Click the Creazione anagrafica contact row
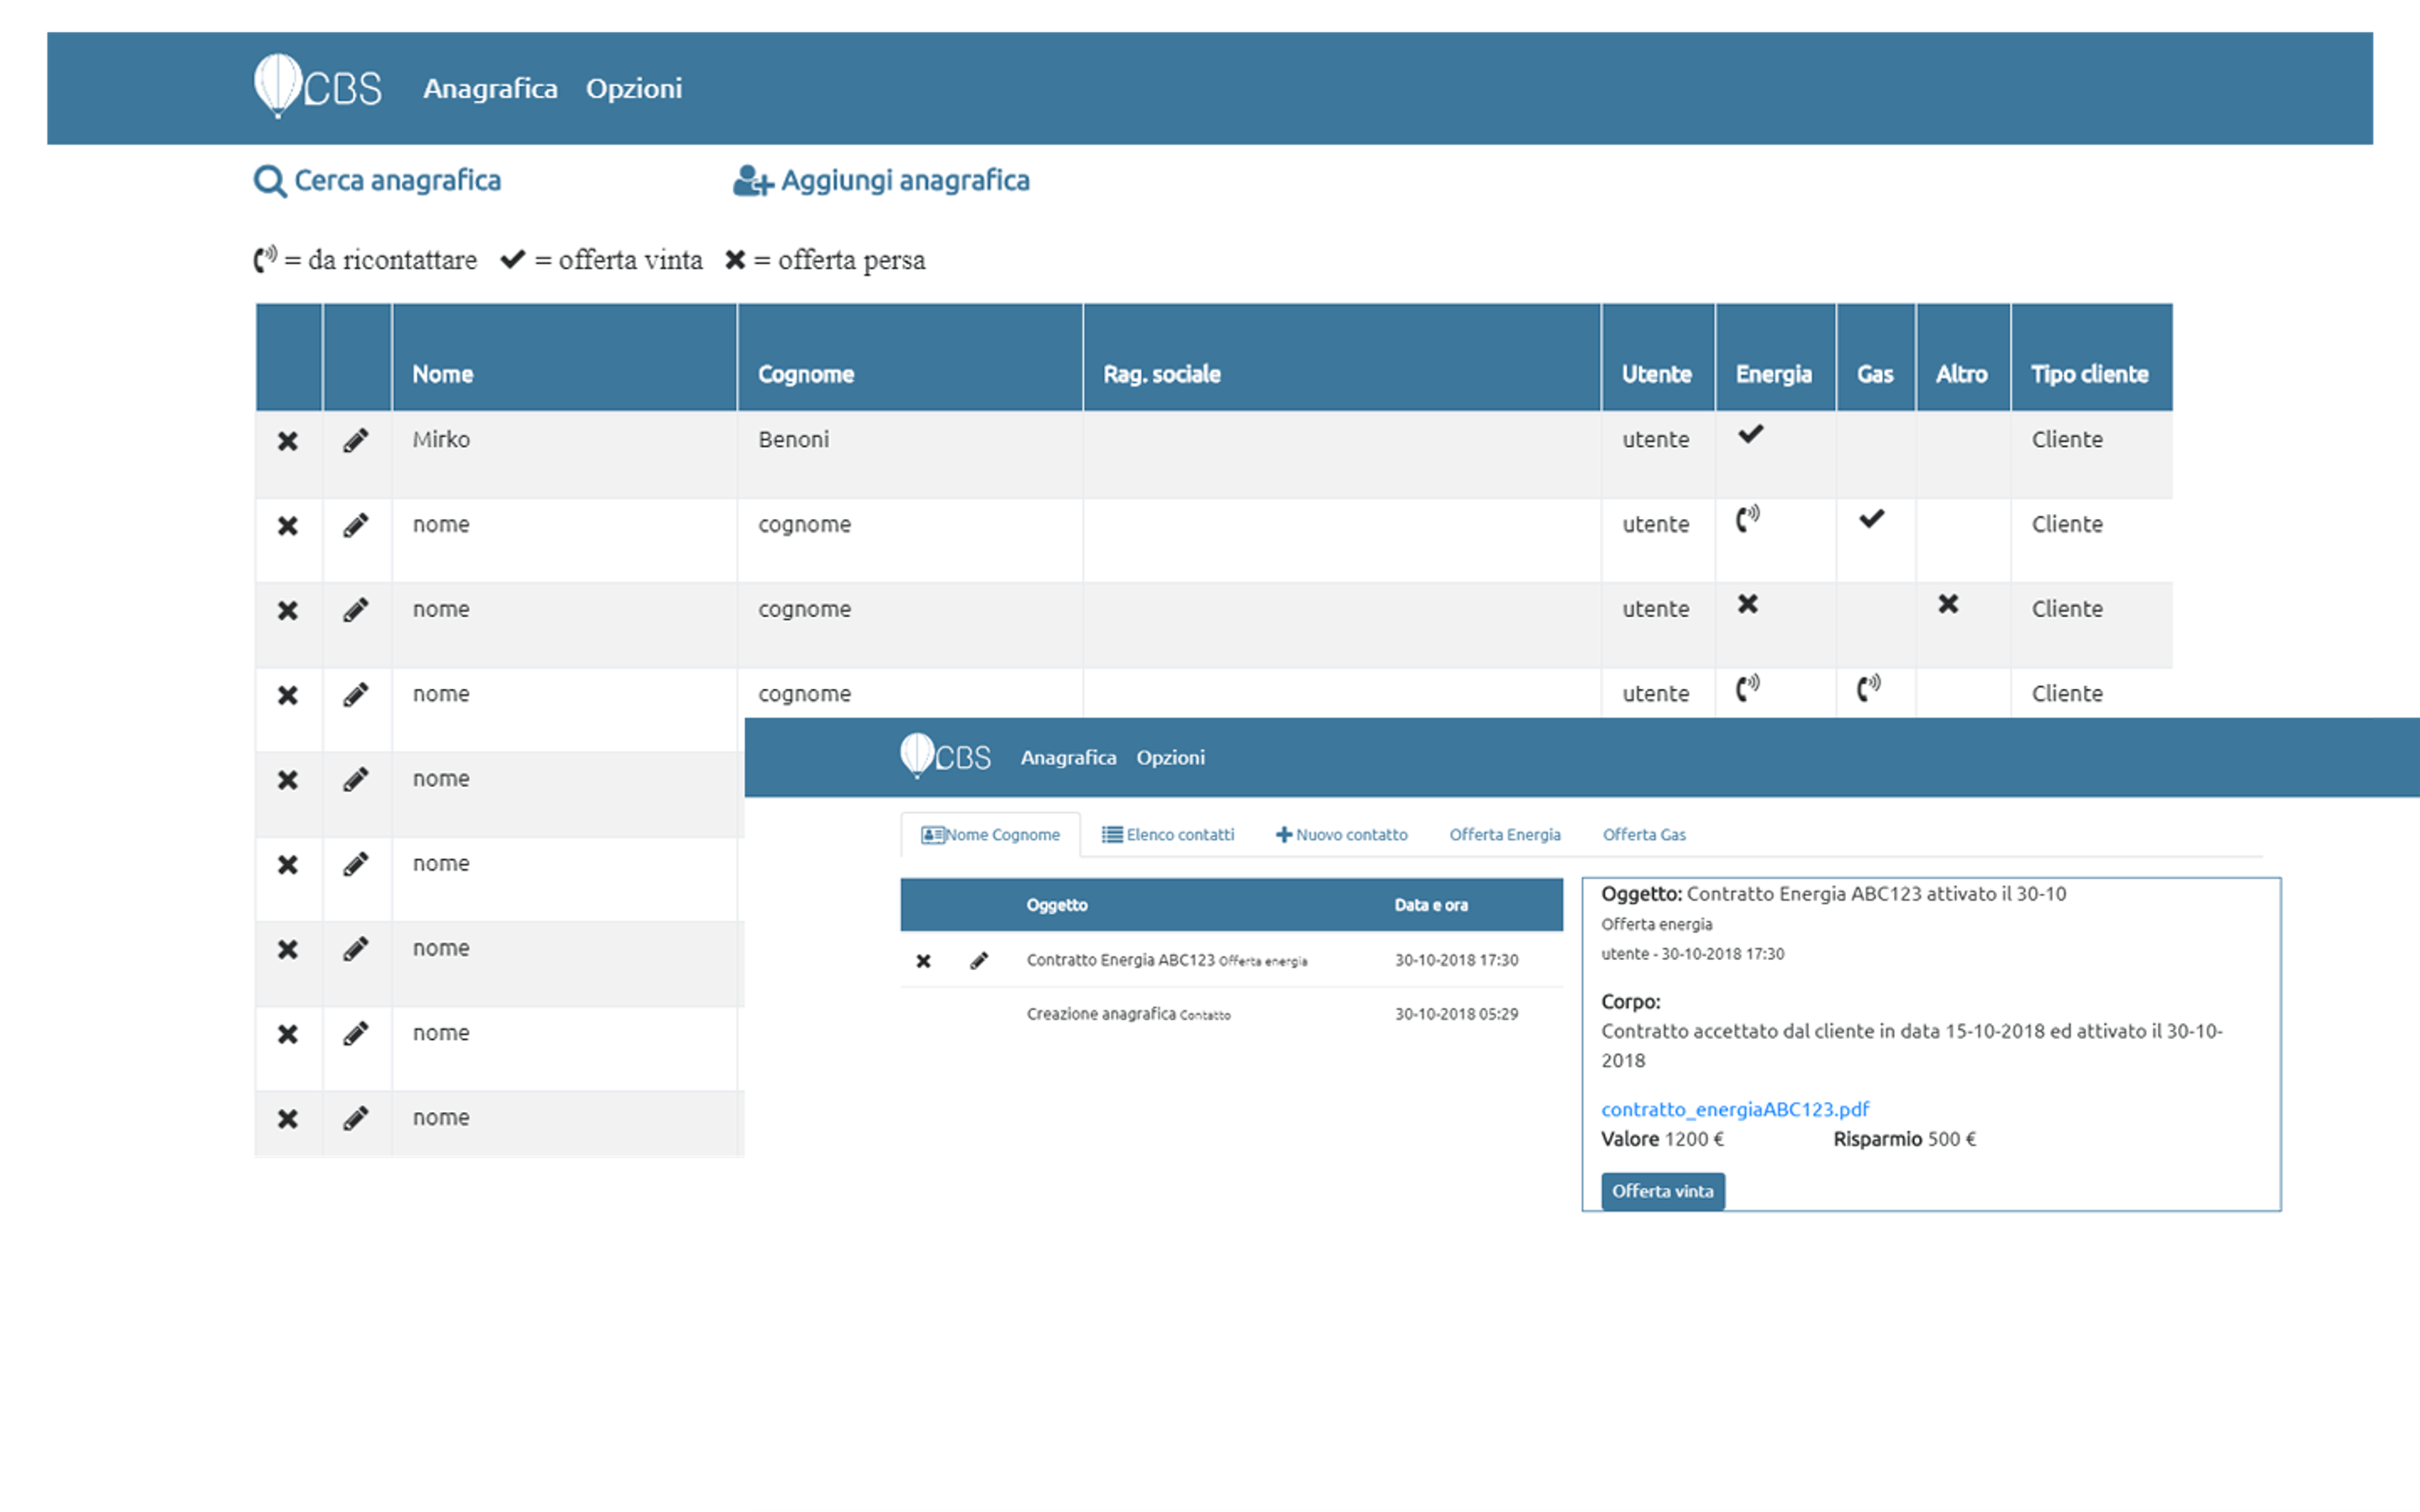Screen dimensions: 2420x1512 tap(1231, 1014)
